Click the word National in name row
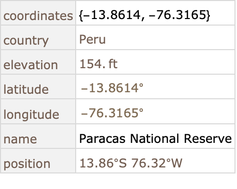 [154, 138]
